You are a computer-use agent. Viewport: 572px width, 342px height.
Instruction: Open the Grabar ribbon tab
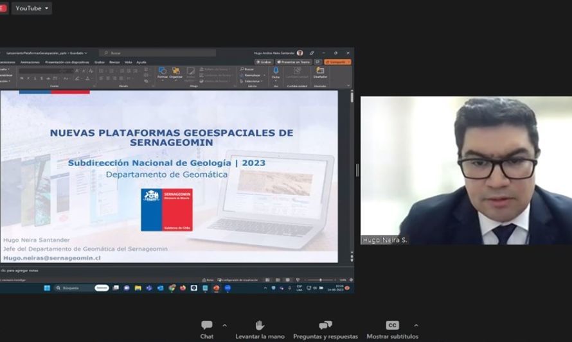click(x=99, y=62)
